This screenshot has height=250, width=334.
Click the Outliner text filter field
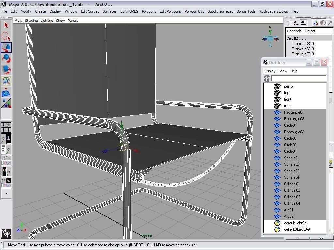(x=299, y=78)
